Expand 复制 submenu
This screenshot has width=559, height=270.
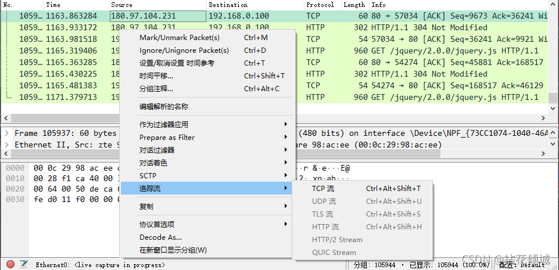point(207,206)
